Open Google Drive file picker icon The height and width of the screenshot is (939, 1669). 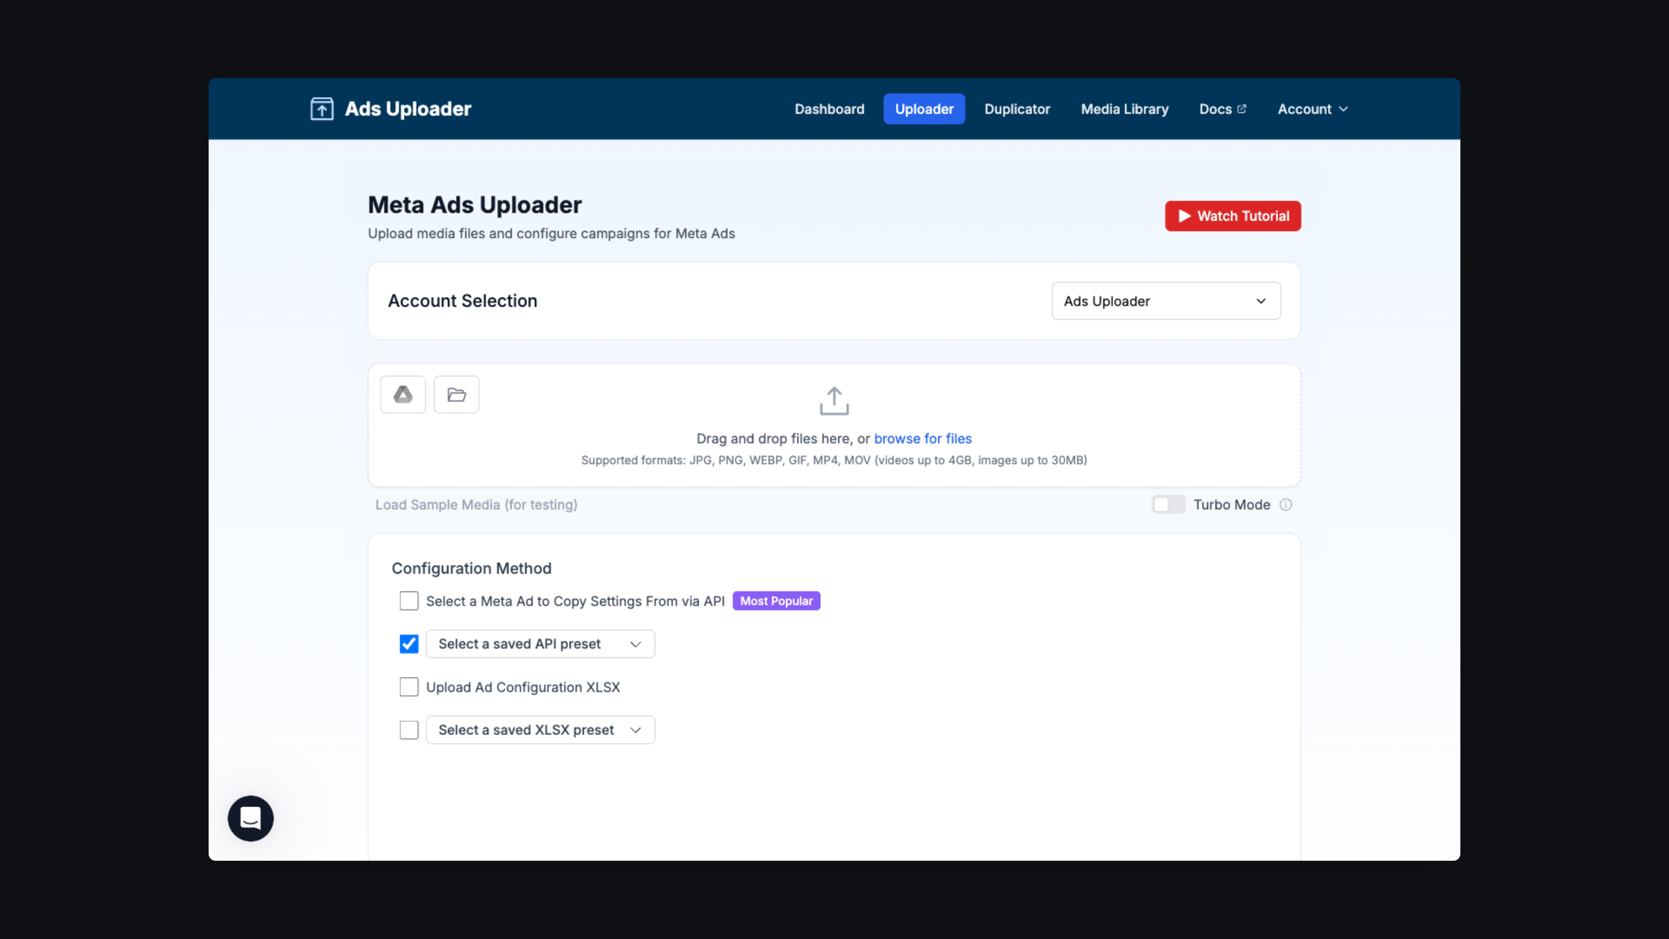[403, 395]
